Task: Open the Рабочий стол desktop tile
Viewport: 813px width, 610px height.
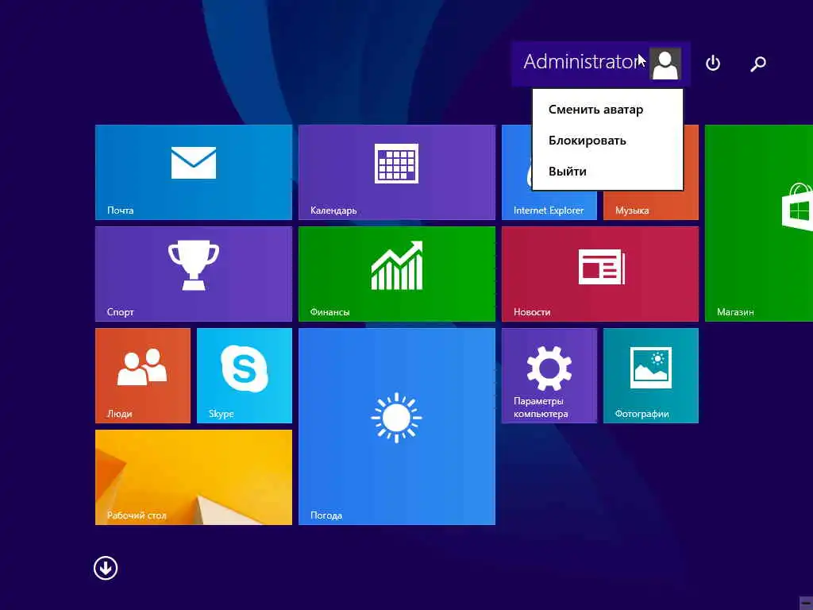Action: coord(194,477)
